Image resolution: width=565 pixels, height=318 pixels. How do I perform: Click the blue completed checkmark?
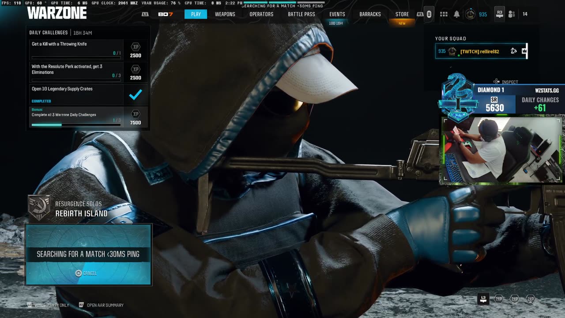(136, 95)
